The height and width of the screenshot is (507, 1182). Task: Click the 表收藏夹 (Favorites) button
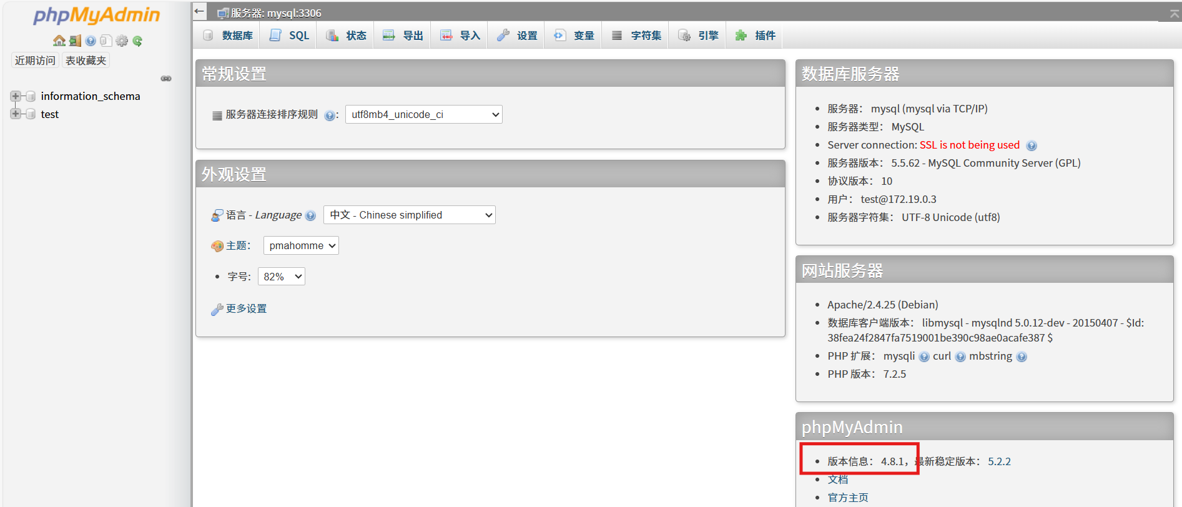click(x=86, y=61)
